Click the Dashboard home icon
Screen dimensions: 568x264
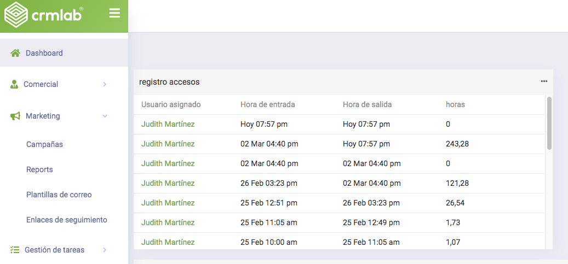(x=15, y=53)
